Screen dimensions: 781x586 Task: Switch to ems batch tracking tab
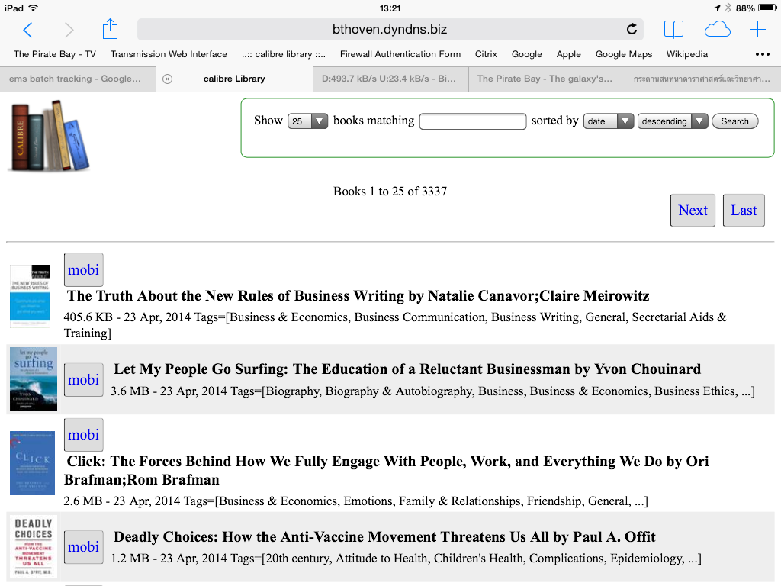tap(79, 79)
